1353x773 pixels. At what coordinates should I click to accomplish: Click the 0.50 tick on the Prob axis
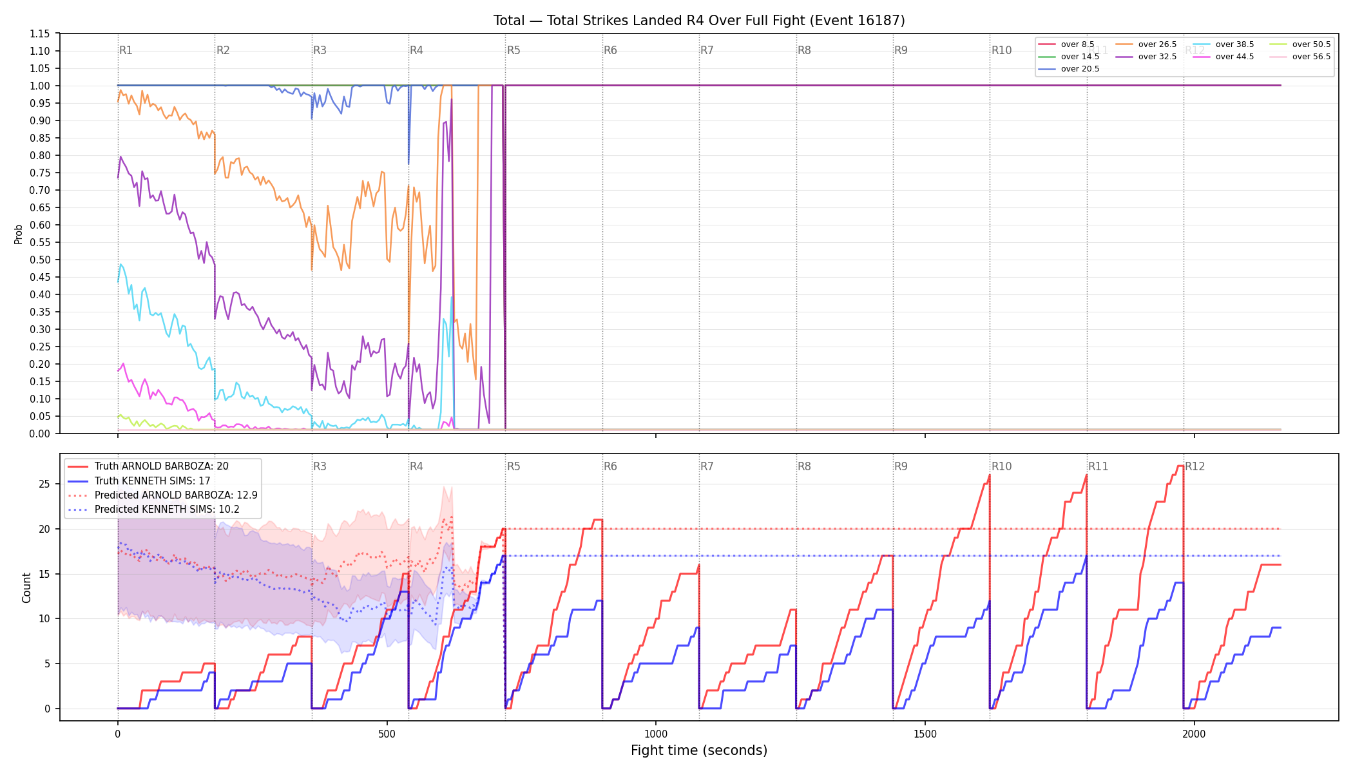click(40, 260)
